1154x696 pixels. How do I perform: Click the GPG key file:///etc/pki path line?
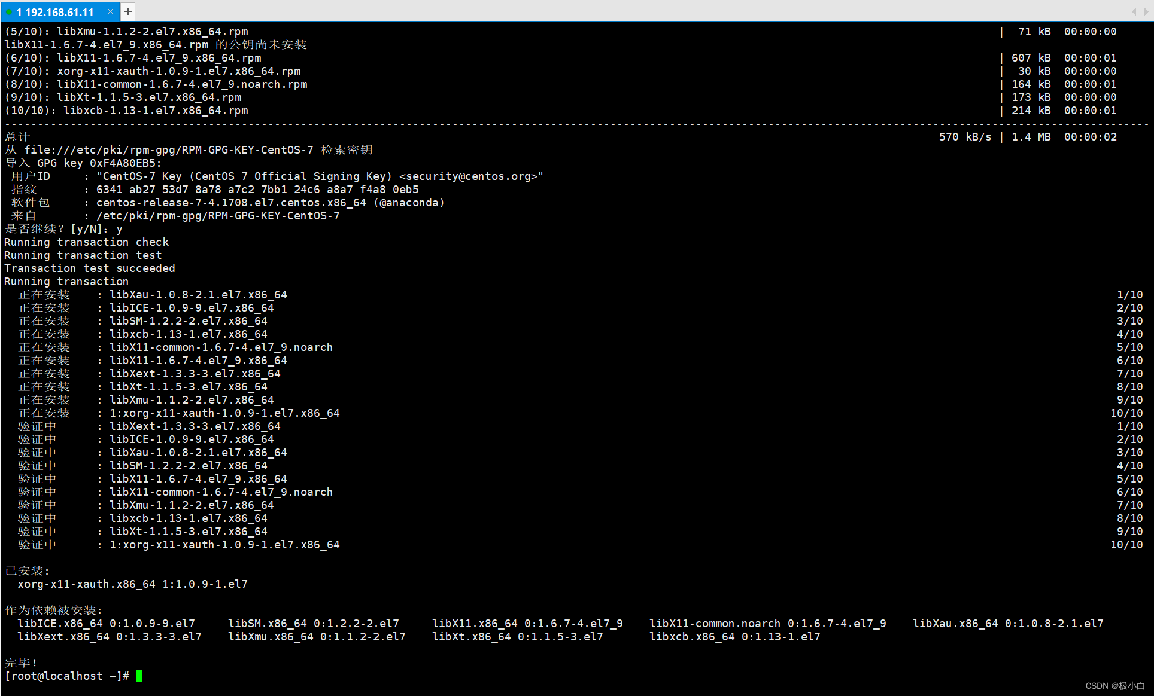coord(169,150)
